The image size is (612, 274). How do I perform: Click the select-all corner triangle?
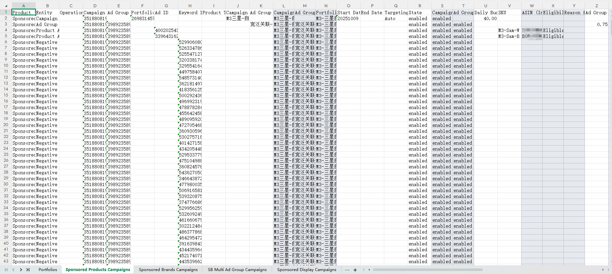pyautogui.click(x=6, y=6)
